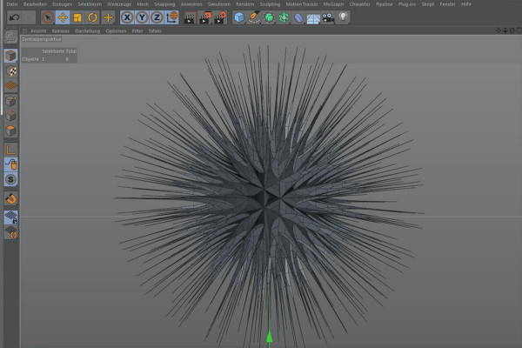This screenshot has width=522, height=348.
Task: Open the Rendern menu
Action: tap(245, 4)
